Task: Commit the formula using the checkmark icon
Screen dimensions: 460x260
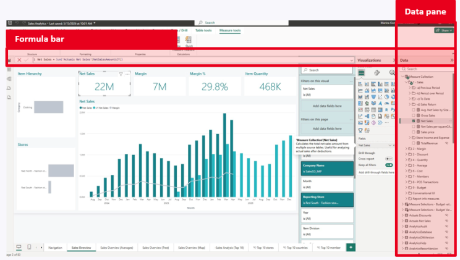Action: [27, 60]
